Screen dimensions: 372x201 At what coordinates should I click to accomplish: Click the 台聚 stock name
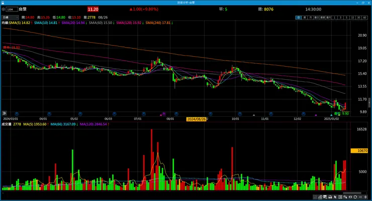point(23,9)
